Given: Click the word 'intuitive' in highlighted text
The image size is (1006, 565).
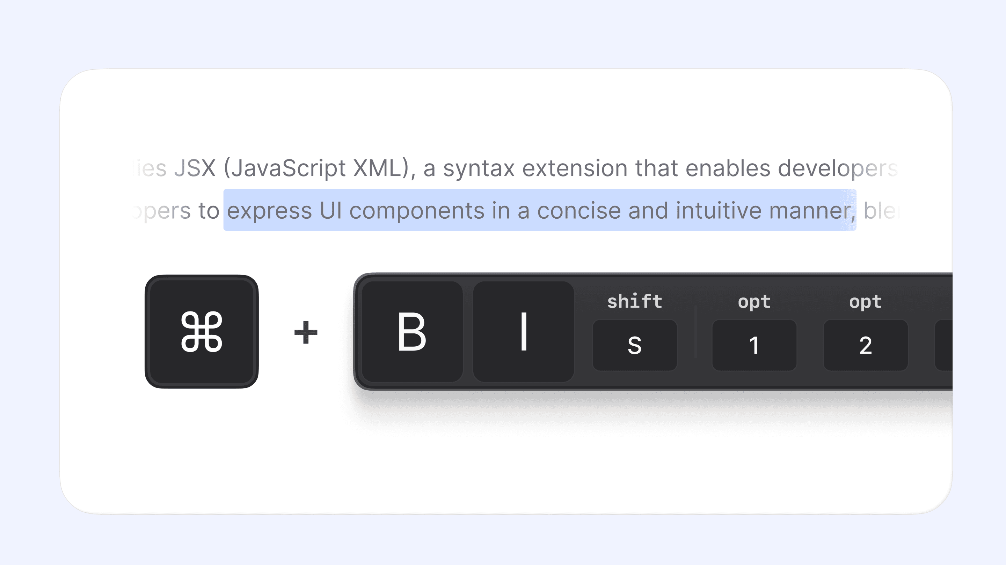Looking at the screenshot, I should 719,211.
